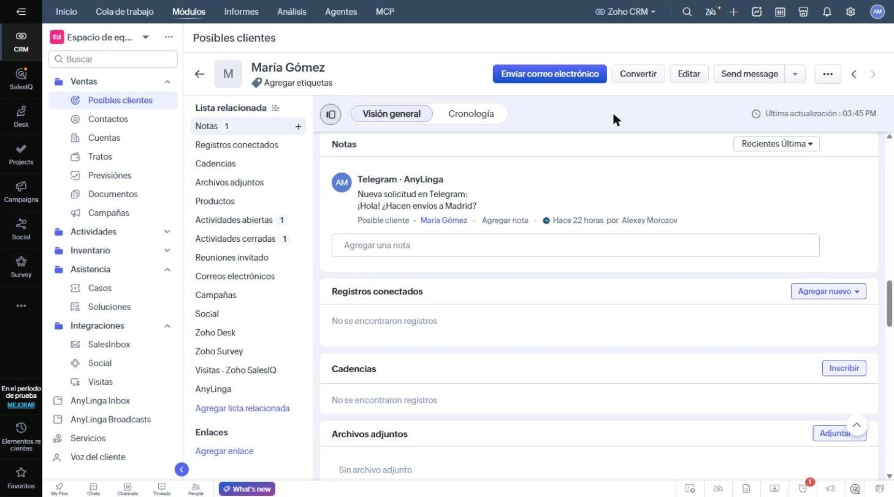Open the marketplace store icon
This screenshot has width=894, height=497.
[803, 12]
